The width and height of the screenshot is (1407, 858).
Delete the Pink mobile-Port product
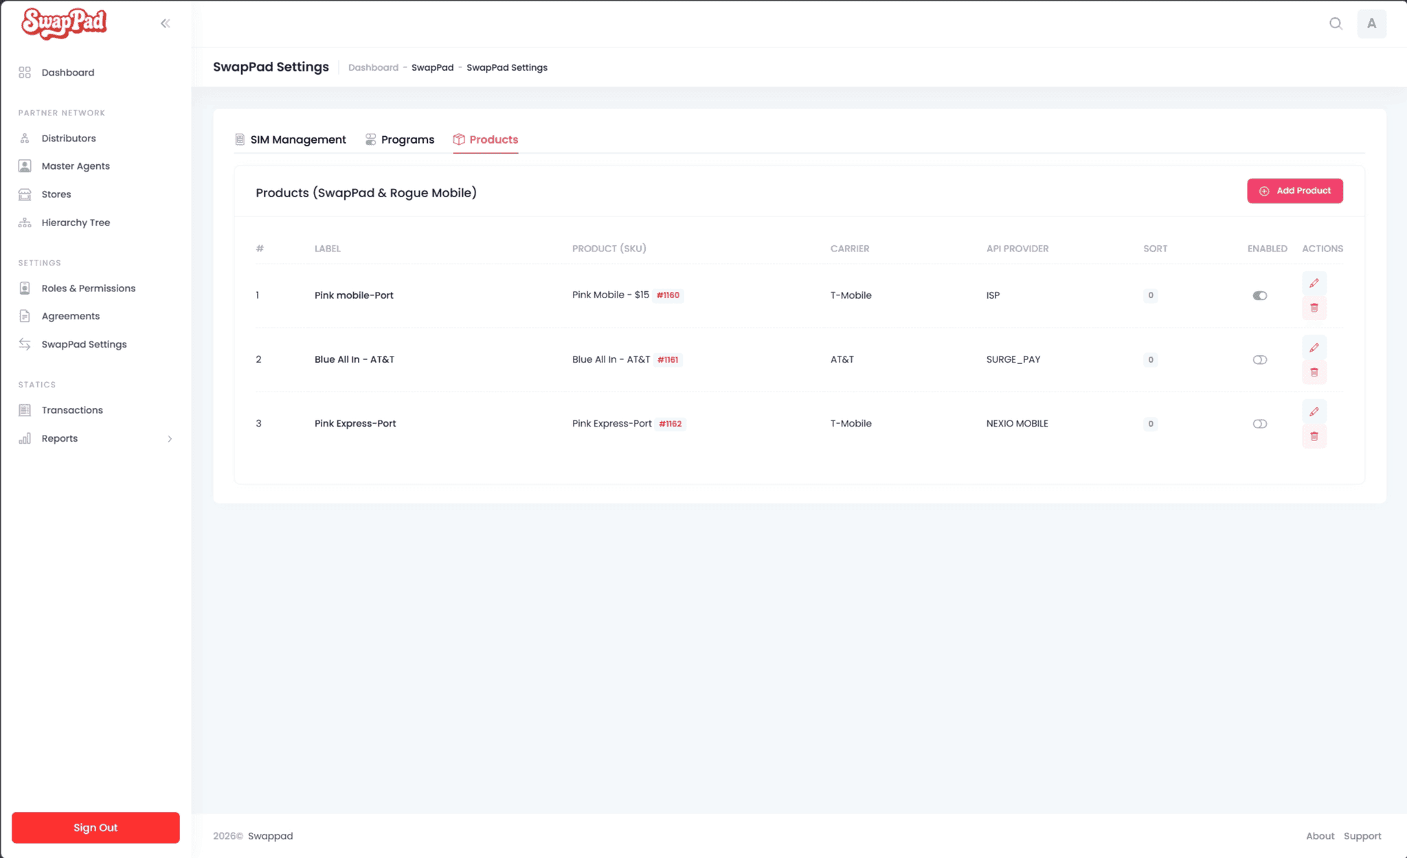point(1314,308)
